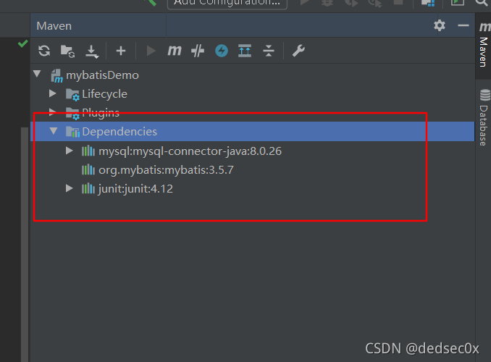Open Execute Maven Goal 'm' icon
Image resolution: width=491 pixels, height=362 pixels.
click(175, 51)
